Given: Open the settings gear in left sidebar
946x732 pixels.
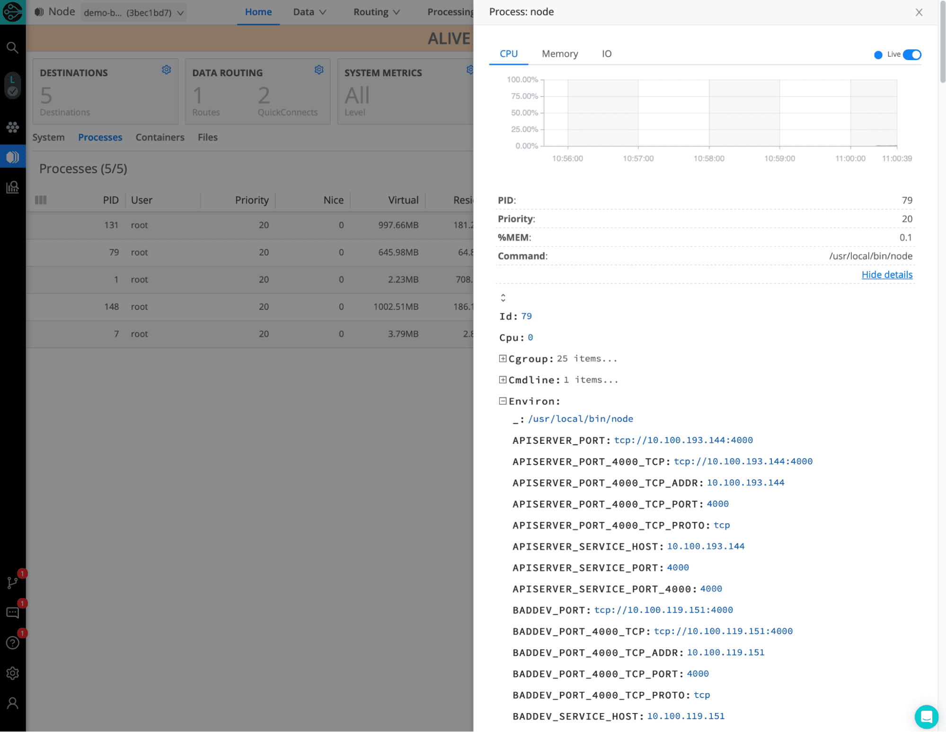Looking at the screenshot, I should [12, 673].
